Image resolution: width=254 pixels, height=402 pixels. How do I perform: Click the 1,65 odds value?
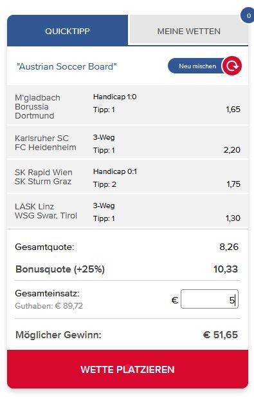pos(233,110)
